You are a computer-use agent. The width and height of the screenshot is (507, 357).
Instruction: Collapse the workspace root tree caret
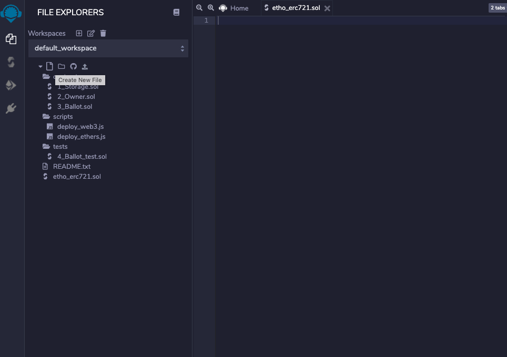click(40, 67)
